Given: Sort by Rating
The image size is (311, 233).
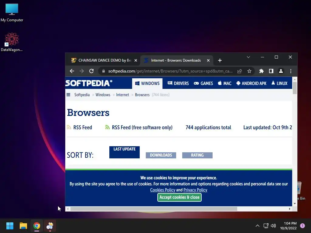Looking at the screenshot, I should click(x=197, y=155).
